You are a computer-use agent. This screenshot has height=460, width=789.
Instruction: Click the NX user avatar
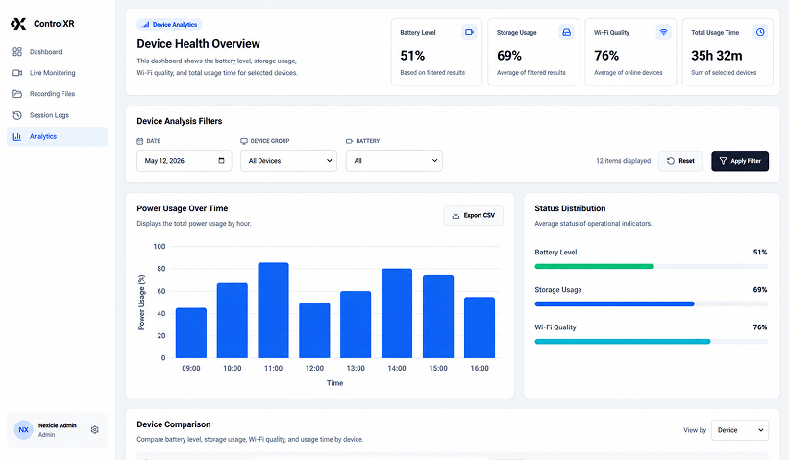coord(23,430)
